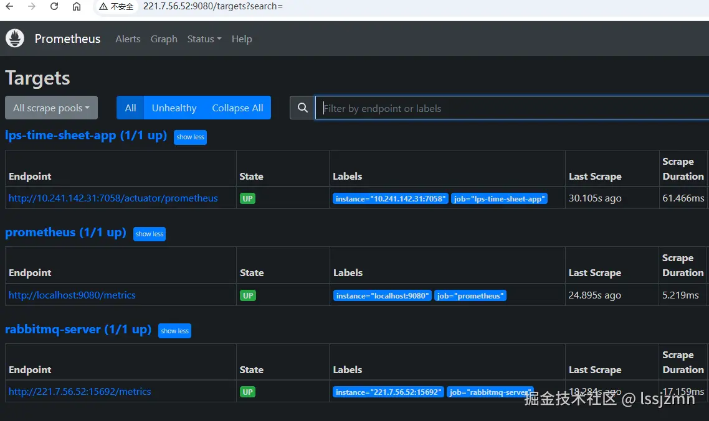This screenshot has height=421, width=709.
Task: Click the 24.895s ago last scrape value
Action: pyautogui.click(x=594, y=295)
